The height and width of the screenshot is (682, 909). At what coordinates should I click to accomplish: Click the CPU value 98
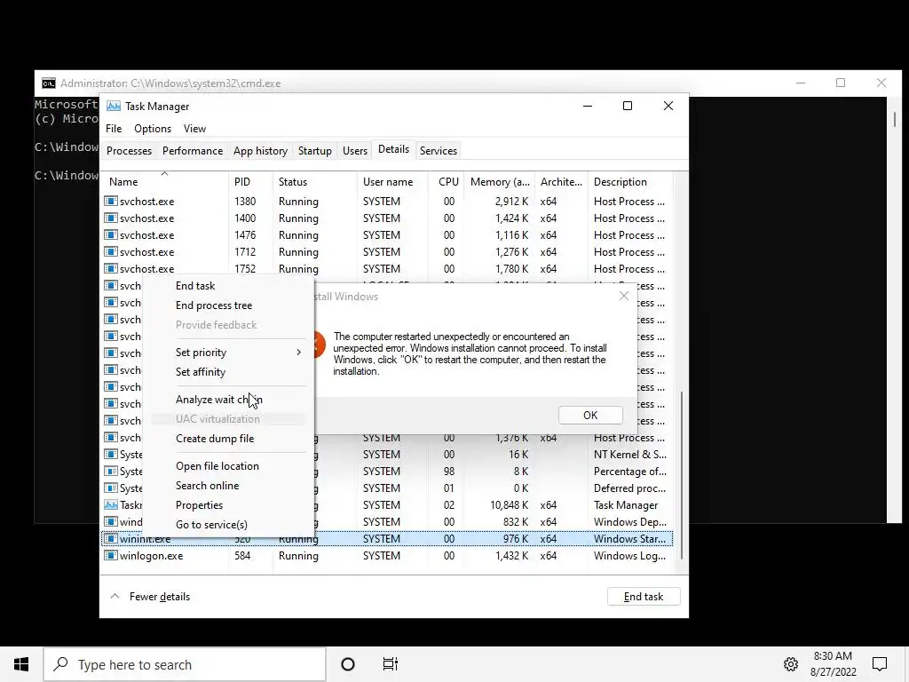(x=448, y=472)
